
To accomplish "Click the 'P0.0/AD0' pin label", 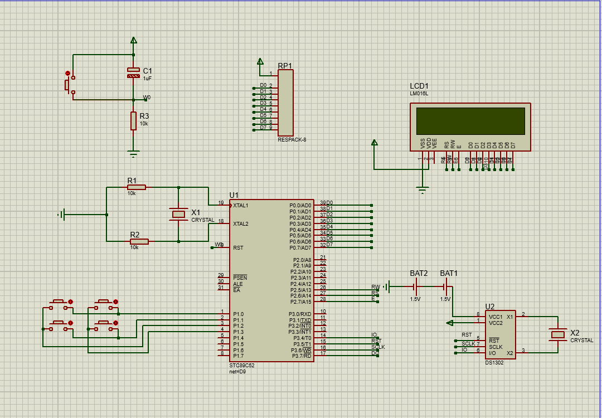I will [x=300, y=205].
